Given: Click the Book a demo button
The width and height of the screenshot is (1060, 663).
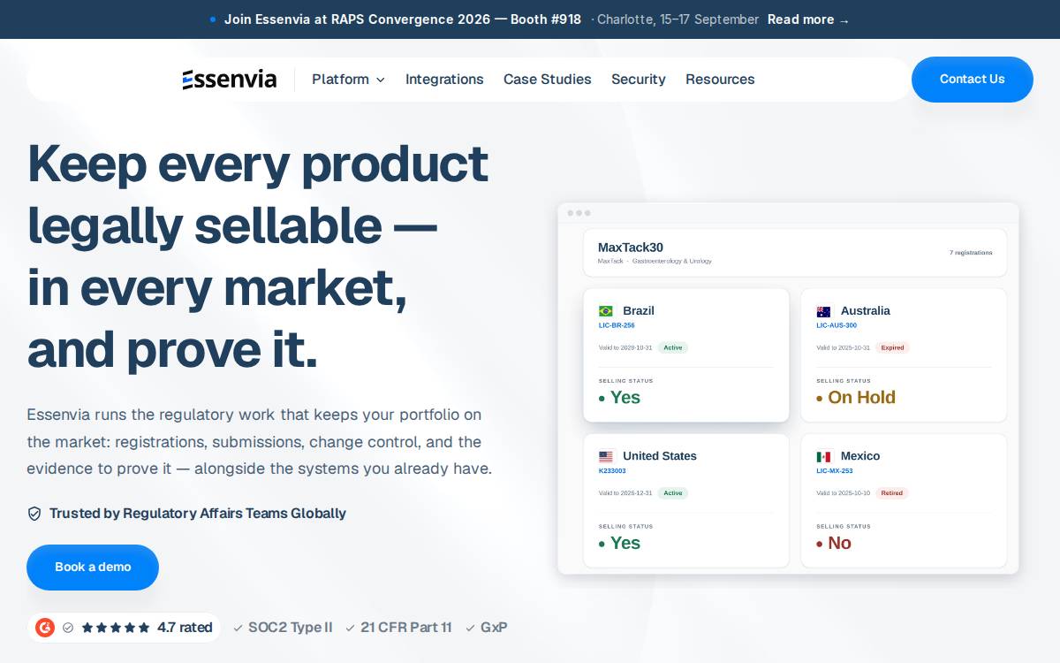Looking at the screenshot, I should pos(93,568).
